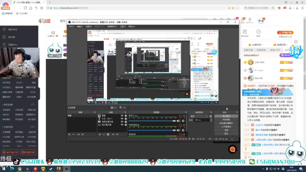The height and width of the screenshot is (172, 306).
Task: Open the browser hamburger main menu
Action: [302, 8]
